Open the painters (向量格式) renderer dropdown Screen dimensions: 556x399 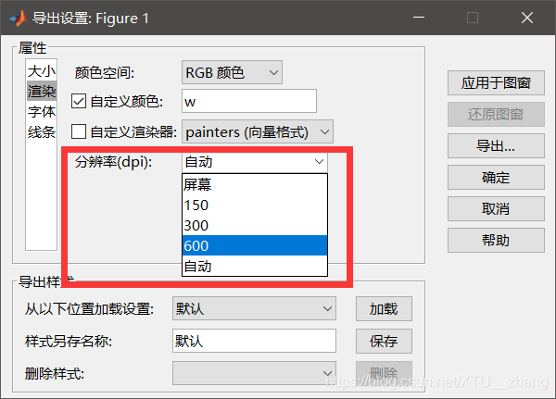pyautogui.click(x=258, y=131)
